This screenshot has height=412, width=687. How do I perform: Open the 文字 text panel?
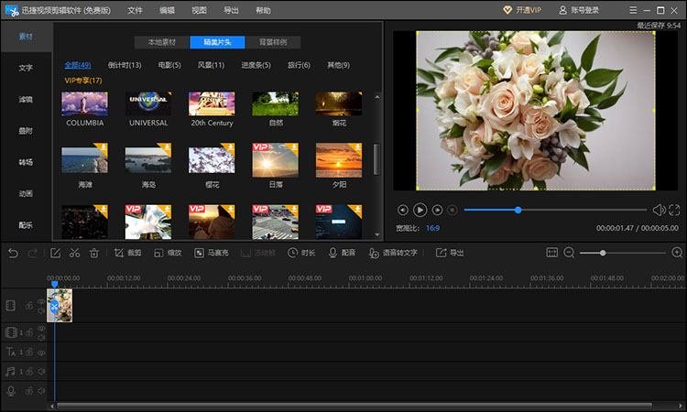(x=26, y=68)
